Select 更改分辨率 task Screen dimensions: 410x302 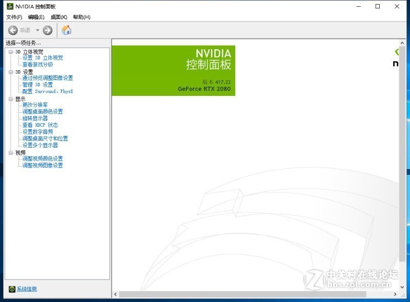(35, 105)
